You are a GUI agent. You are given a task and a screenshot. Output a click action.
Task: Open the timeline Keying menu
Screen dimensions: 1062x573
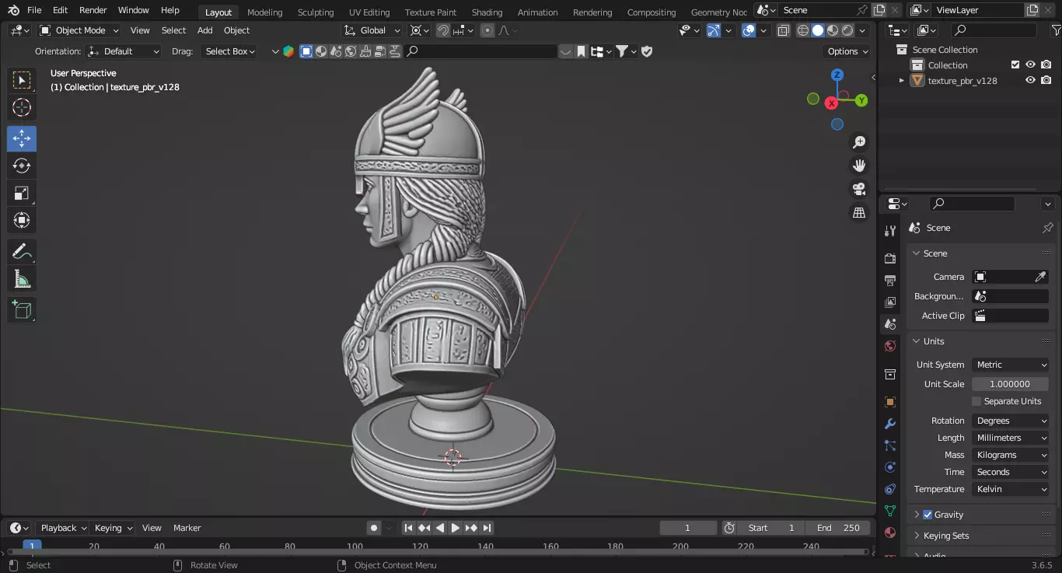pyautogui.click(x=114, y=528)
